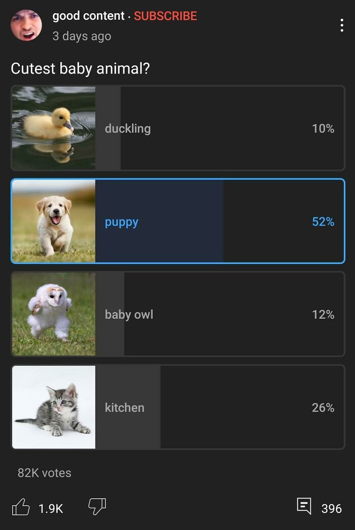Click the 3 days ago timestamp
The height and width of the screenshot is (530, 355).
(x=82, y=36)
